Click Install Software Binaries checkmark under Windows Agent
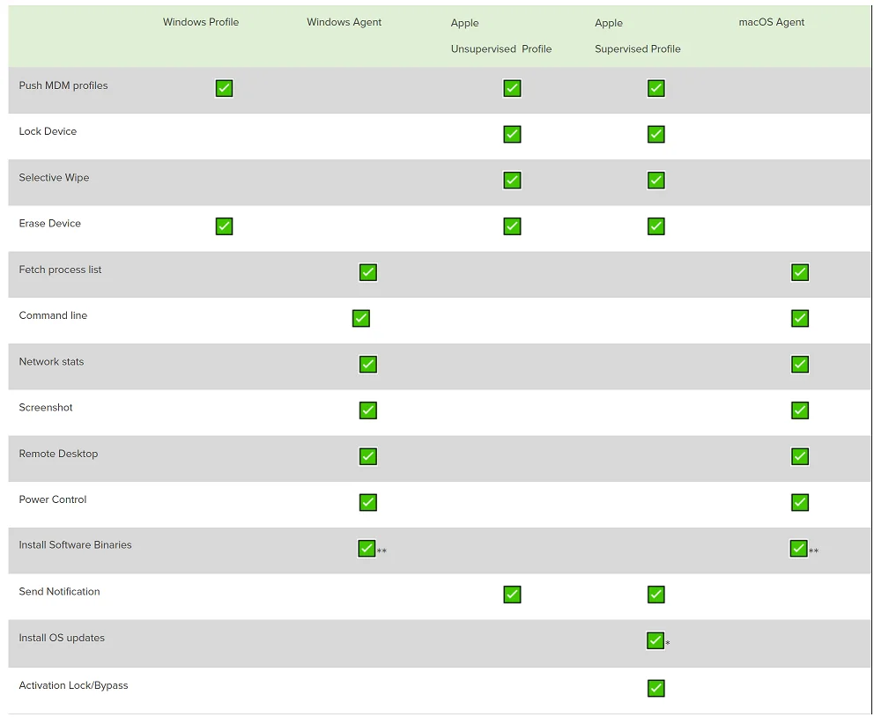The height and width of the screenshot is (717, 874). pos(367,548)
